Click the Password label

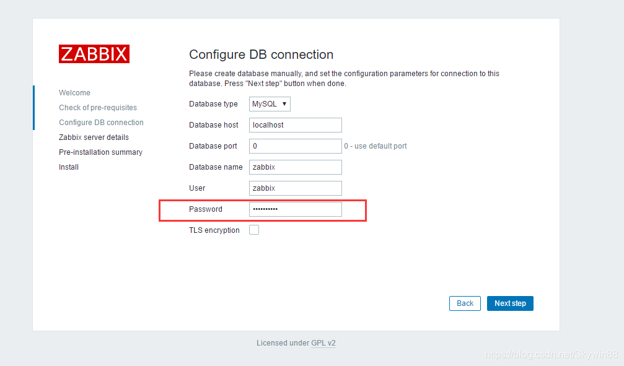pos(206,209)
